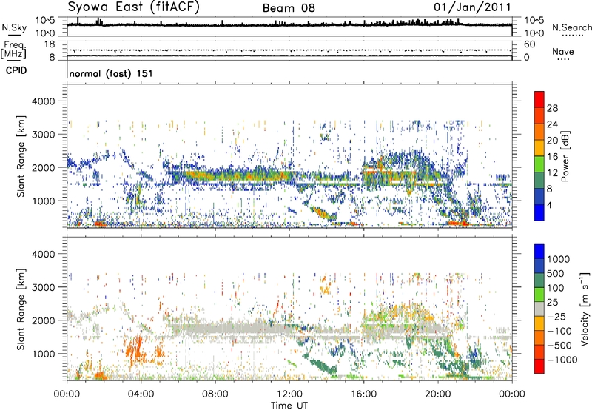Click the "24" power colorbar label
592x410 pixels.
click(x=552, y=124)
